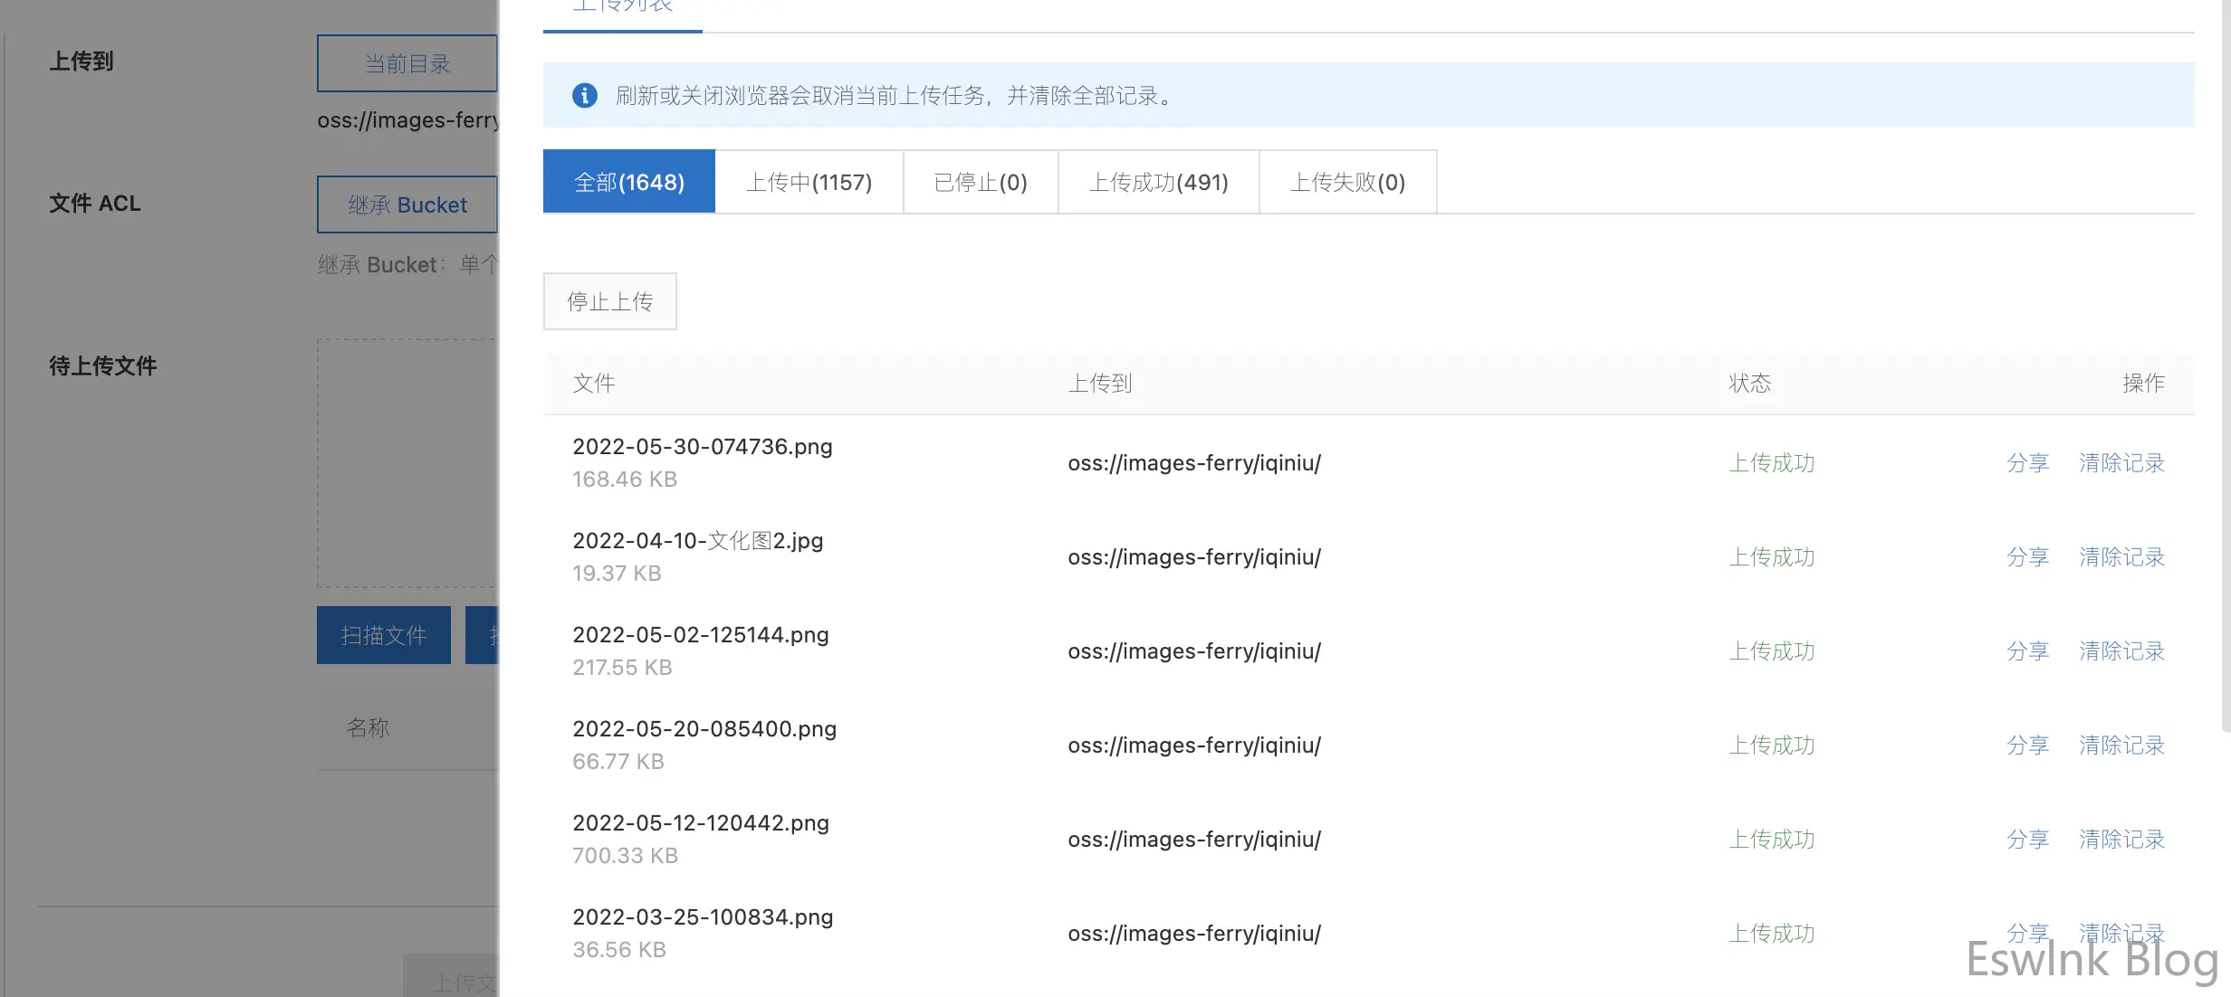Click the blue info icon in notice banner
This screenshot has height=997, width=2231.
[585, 95]
